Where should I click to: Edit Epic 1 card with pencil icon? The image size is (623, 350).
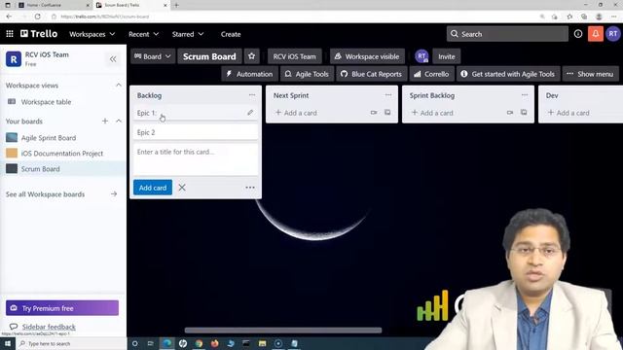pos(250,113)
